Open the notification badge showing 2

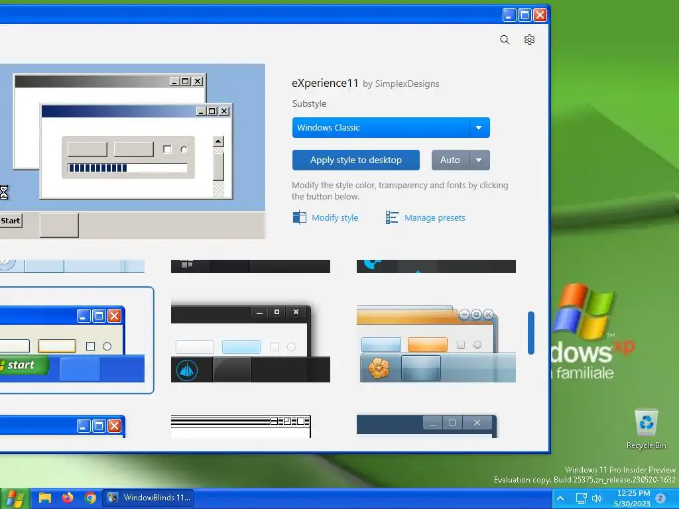click(661, 498)
